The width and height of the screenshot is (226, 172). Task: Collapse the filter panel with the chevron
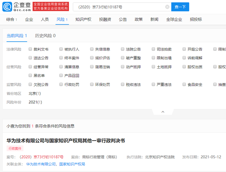(x=162, y=112)
